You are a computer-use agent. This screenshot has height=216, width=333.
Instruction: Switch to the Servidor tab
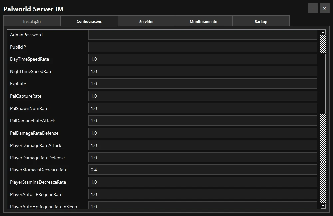(146, 21)
